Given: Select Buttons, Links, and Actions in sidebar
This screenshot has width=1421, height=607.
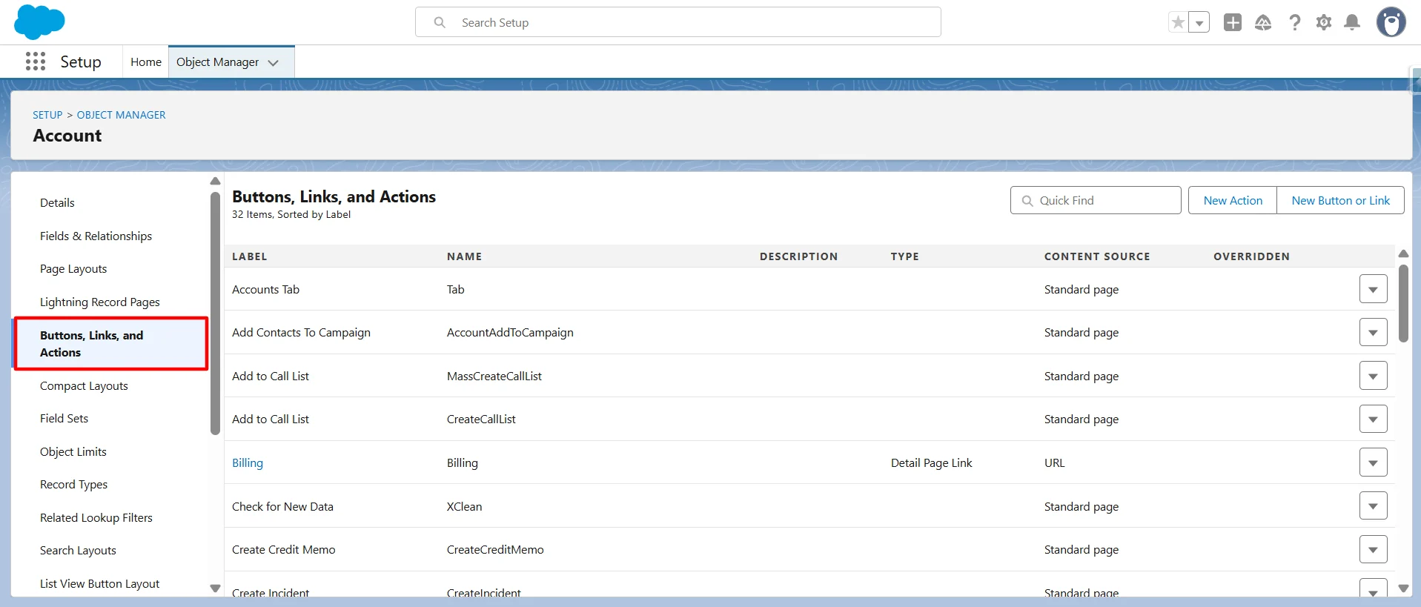Looking at the screenshot, I should pos(111,344).
